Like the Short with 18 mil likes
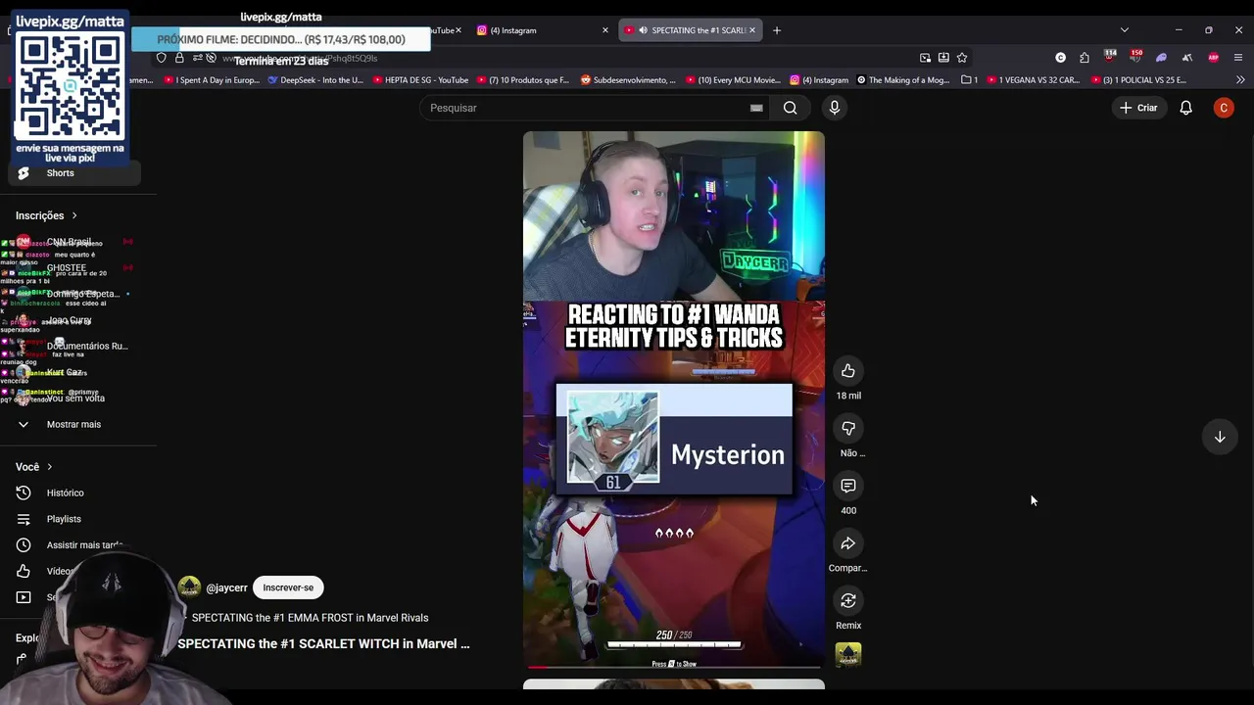Image resolution: width=1254 pixels, height=705 pixels. [x=848, y=371]
